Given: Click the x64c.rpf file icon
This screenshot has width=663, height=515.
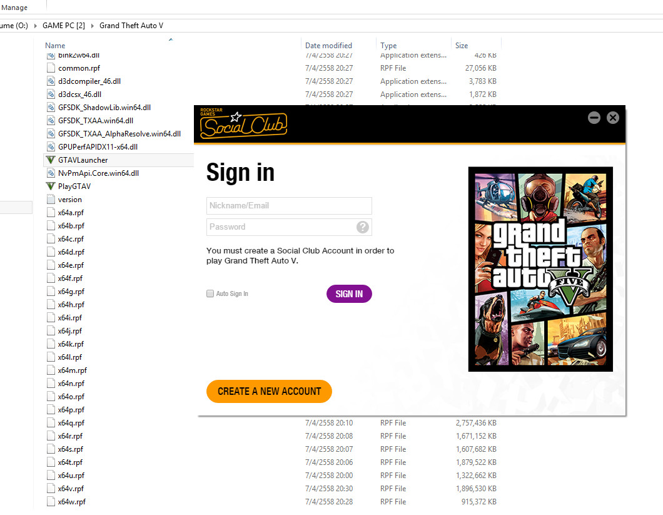Looking at the screenshot, I should (x=51, y=238).
